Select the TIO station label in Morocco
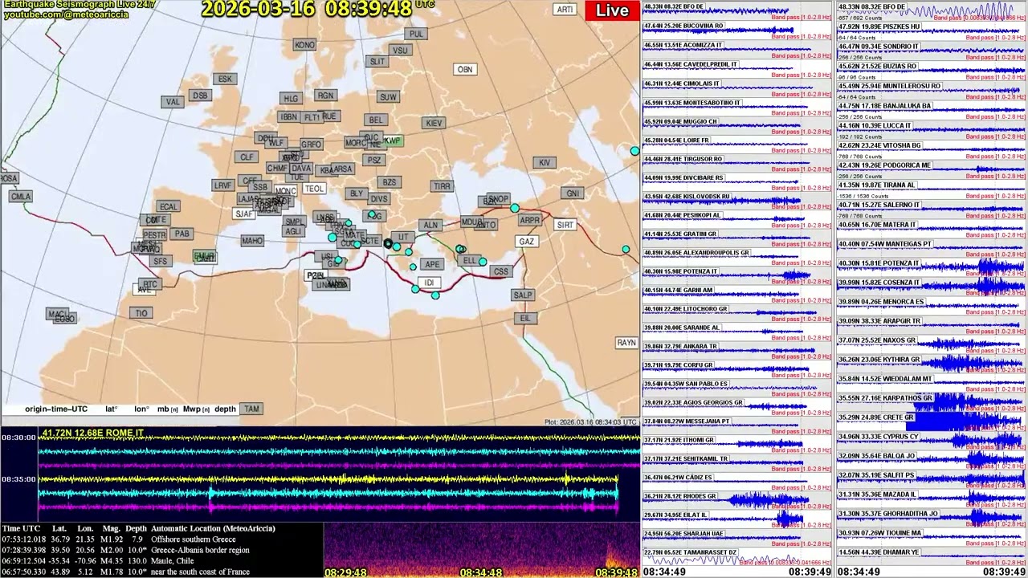 tap(142, 313)
